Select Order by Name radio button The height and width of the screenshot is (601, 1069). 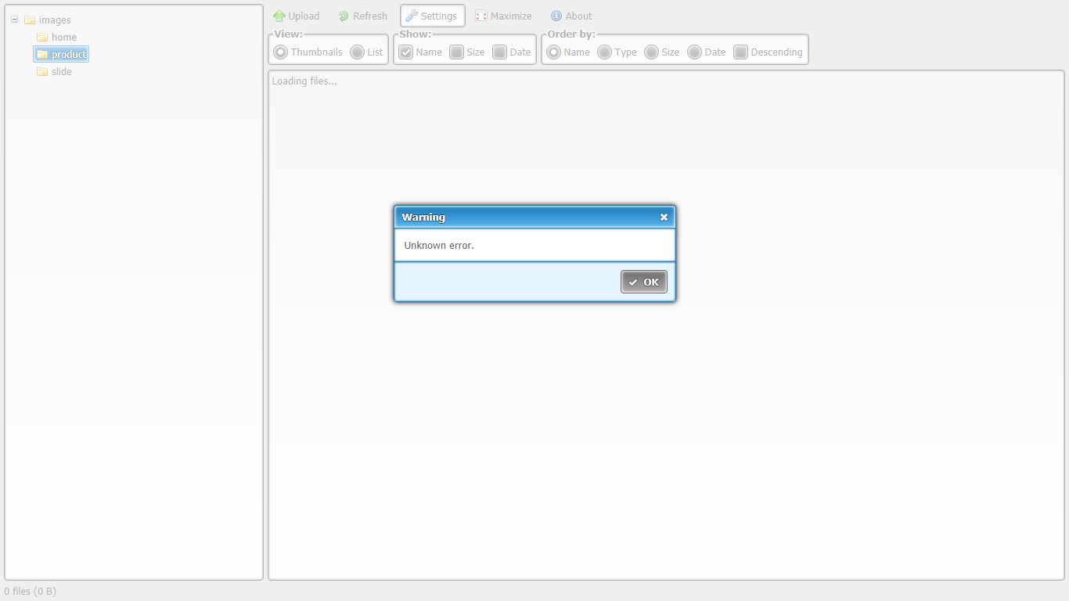[x=553, y=52]
